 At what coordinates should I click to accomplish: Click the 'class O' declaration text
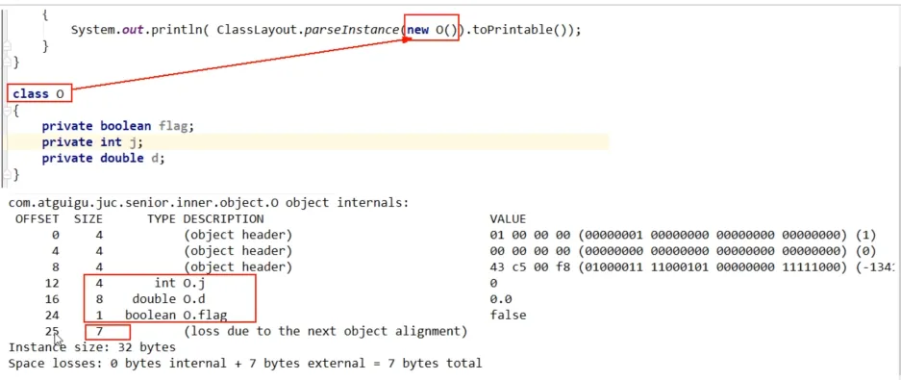38,93
